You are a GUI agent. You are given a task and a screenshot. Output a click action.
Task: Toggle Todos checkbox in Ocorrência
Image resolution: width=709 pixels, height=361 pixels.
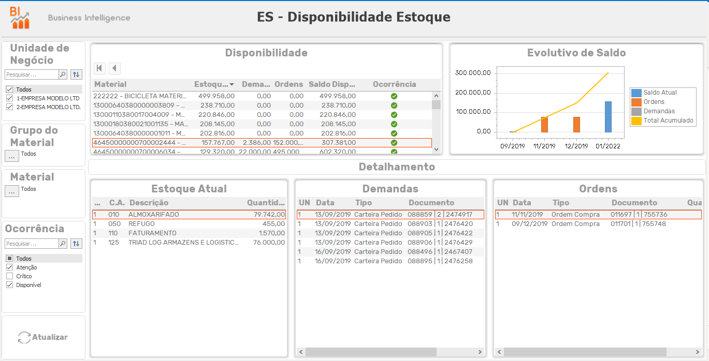[9, 259]
